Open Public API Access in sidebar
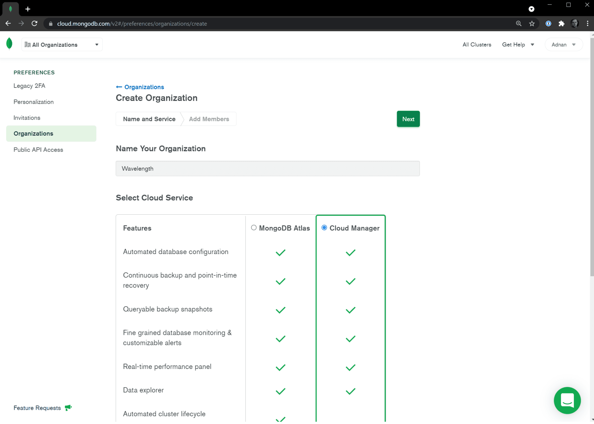This screenshot has width=594, height=424. pos(38,150)
